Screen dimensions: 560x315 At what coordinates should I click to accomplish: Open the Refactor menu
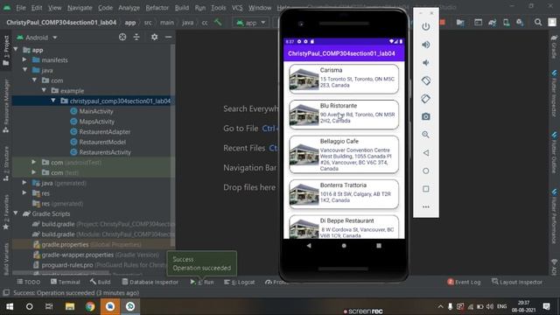coord(157,8)
